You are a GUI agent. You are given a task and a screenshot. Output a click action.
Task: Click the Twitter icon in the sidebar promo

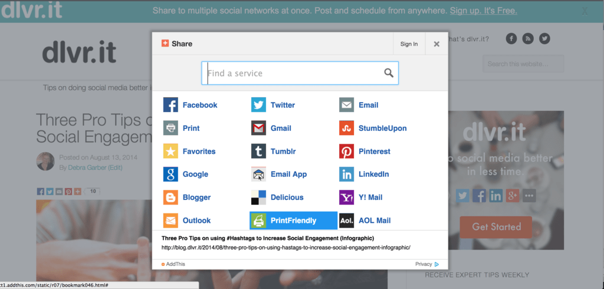[462, 196]
